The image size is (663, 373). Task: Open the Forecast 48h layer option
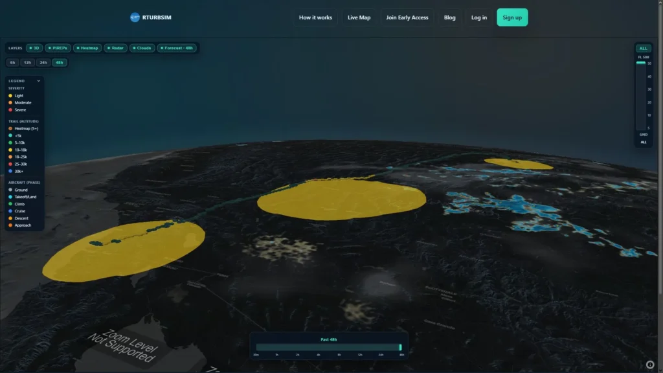click(177, 48)
